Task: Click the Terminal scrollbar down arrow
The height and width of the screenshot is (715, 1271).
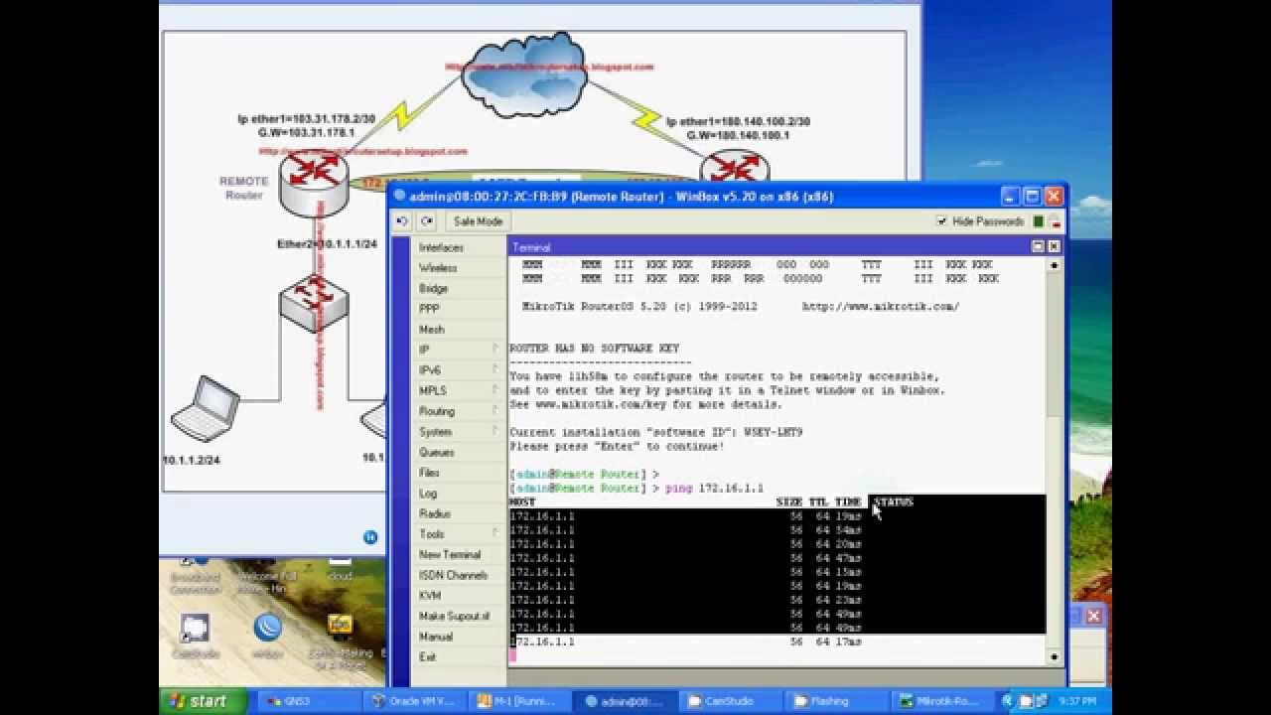Action: (1054, 656)
